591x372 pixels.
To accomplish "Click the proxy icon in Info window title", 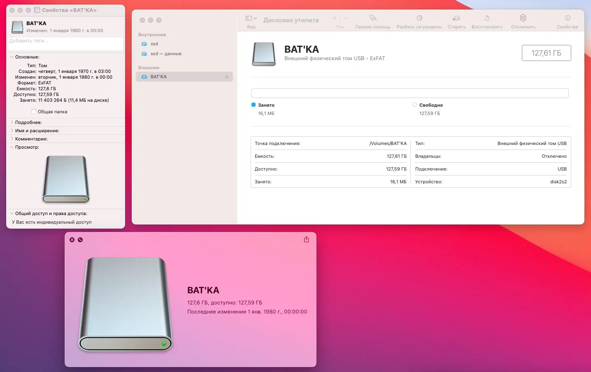I will [x=37, y=10].
